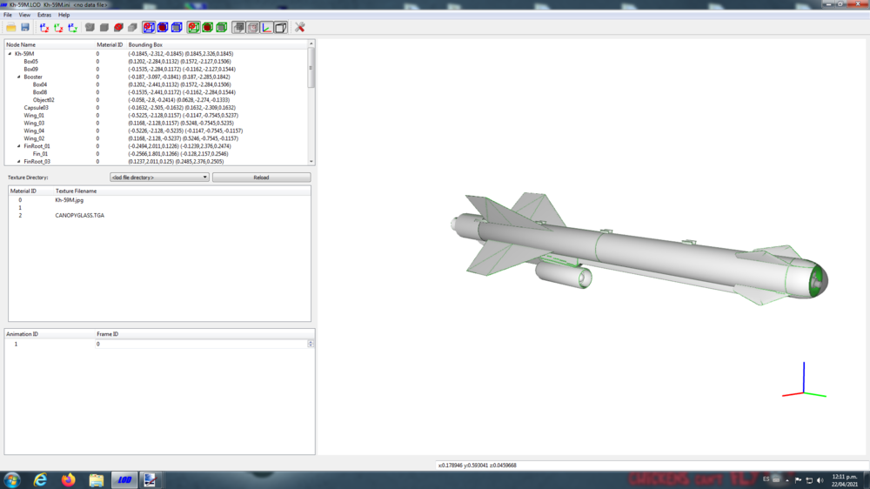The width and height of the screenshot is (870, 489).
Task: Open the View menu
Action: pos(24,15)
